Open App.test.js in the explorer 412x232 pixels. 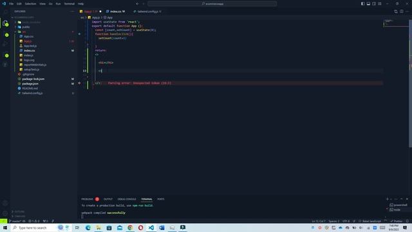pyautogui.click(x=30, y=46)
